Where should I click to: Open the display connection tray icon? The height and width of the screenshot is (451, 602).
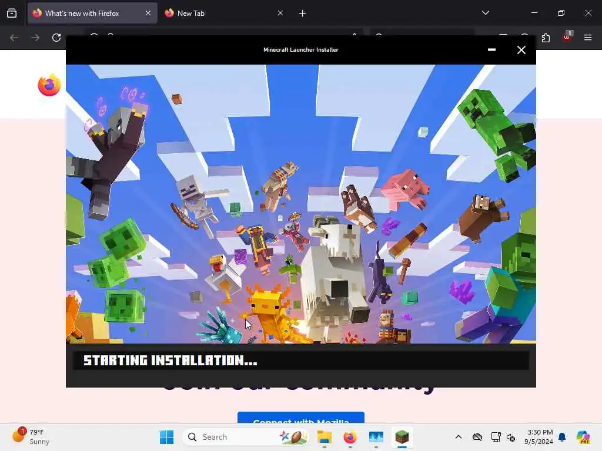tap(496, 437)
